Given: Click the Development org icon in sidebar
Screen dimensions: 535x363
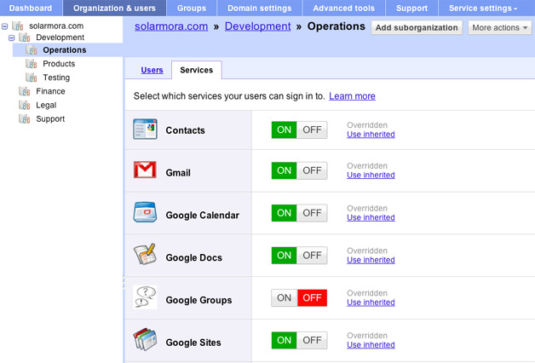Looking at the screenshot, I should pyautogui.click(x=24, y=37).
